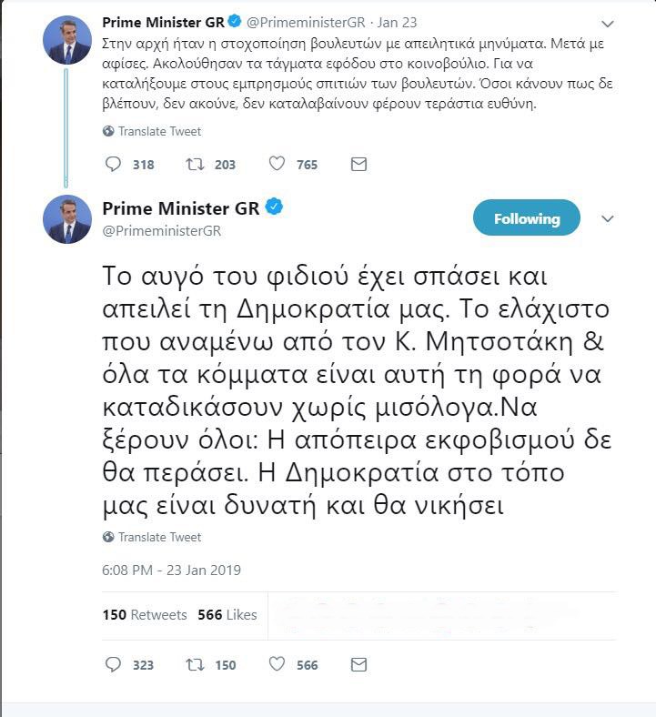Retweet the top tweet

click(194, 165)
